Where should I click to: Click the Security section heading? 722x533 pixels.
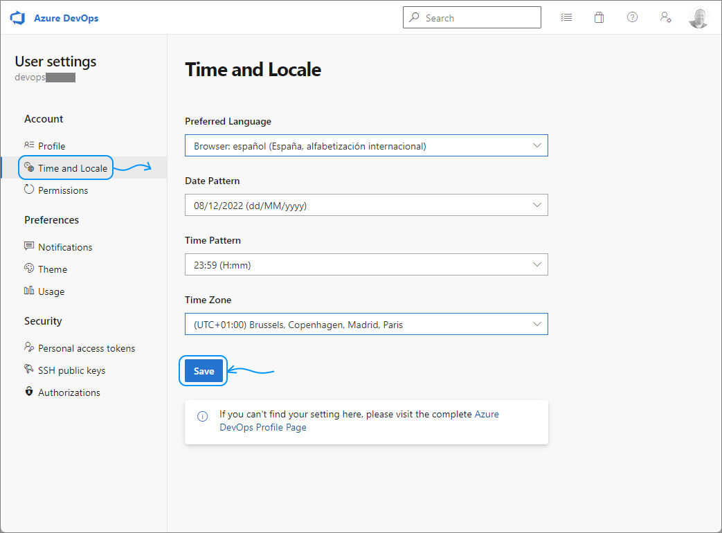click(x=43, y=320)
